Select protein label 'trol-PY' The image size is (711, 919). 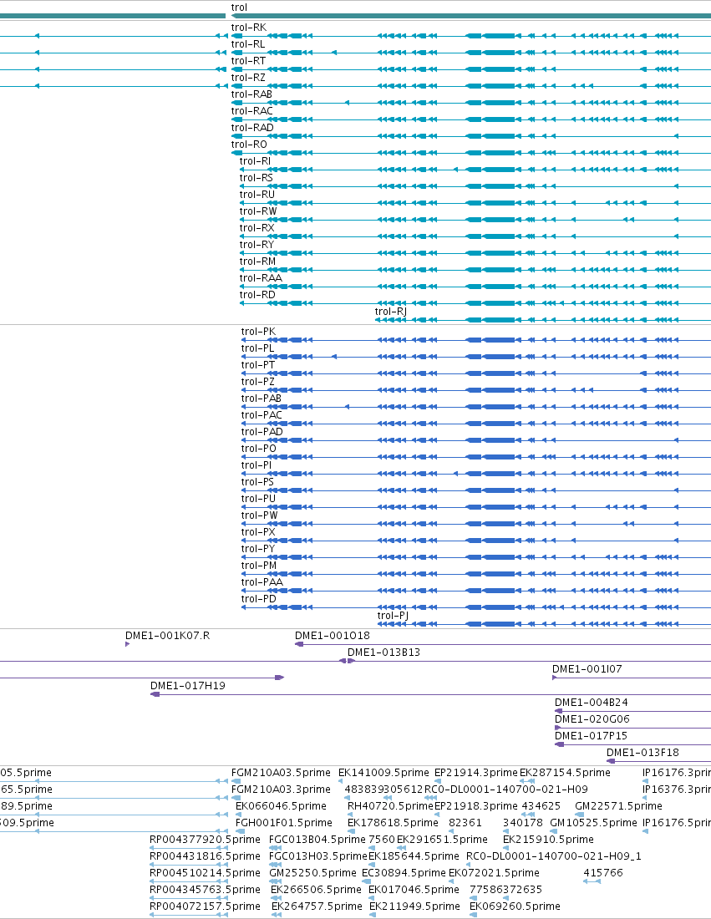[x=258, y=549]
